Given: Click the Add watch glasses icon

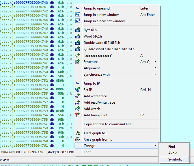Looking at the screenshot, I should click(78, 109).
